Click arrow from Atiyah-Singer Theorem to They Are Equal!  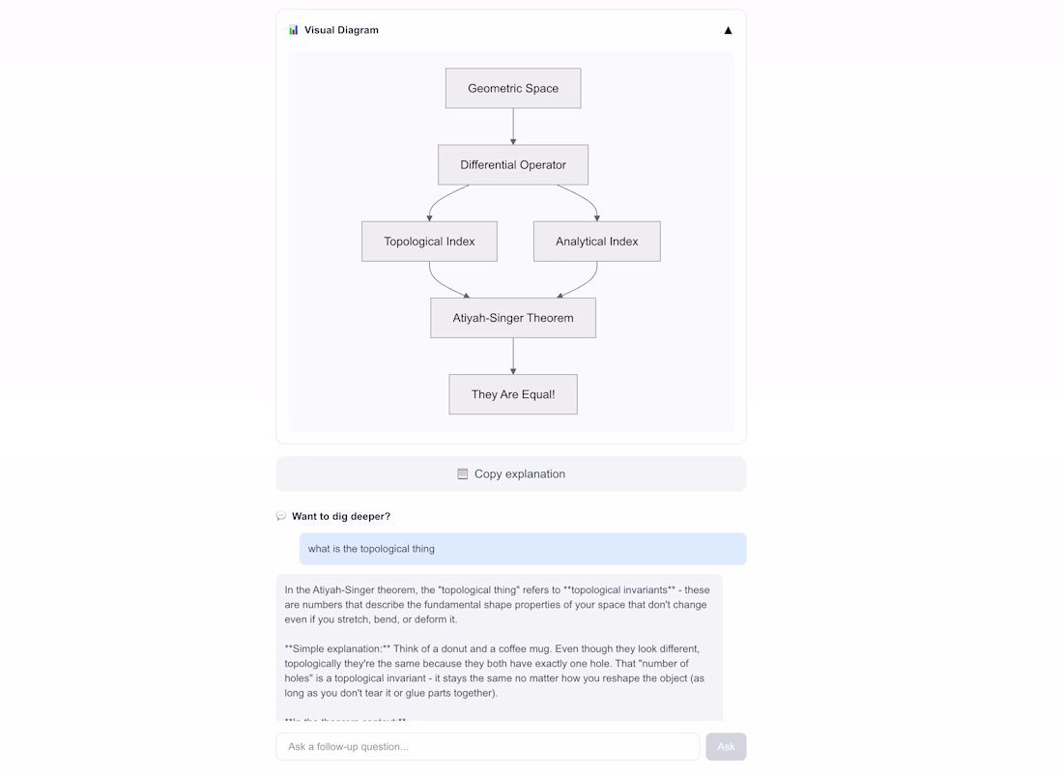point(513,356)
